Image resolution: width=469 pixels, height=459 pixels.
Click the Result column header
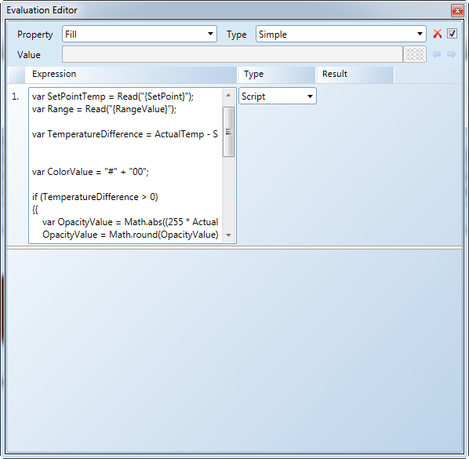coord(355,75)
